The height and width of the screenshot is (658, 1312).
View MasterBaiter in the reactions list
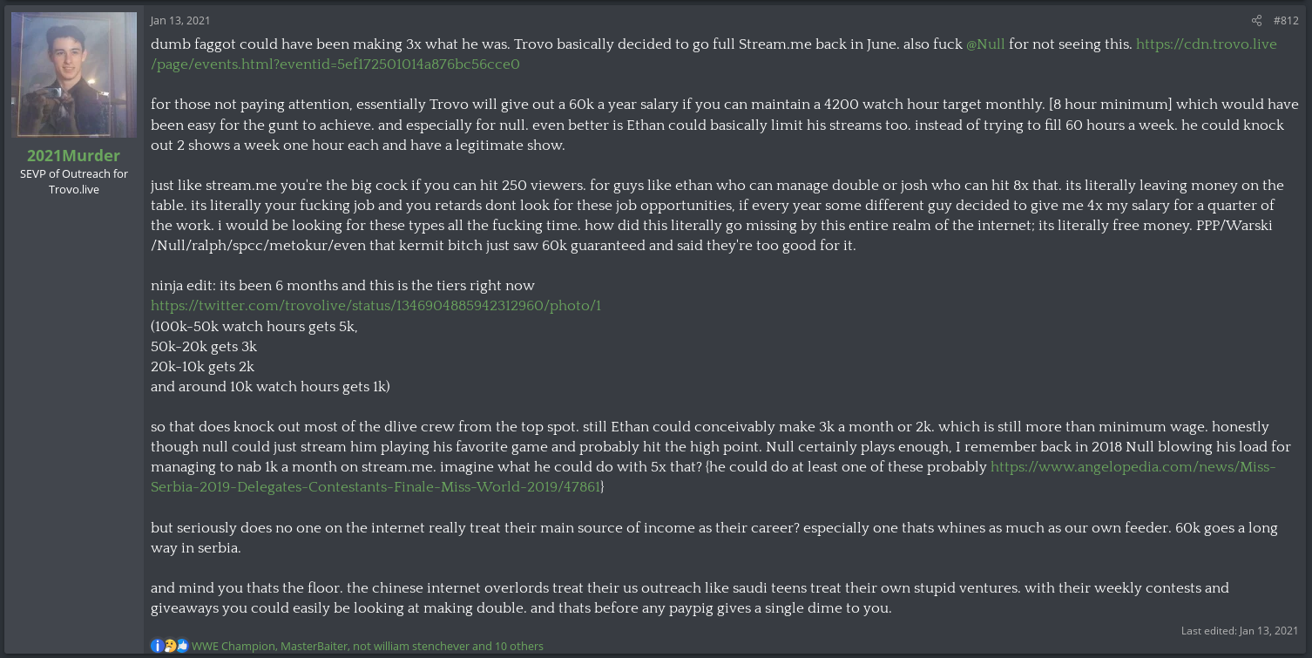[x=313, y=646]
